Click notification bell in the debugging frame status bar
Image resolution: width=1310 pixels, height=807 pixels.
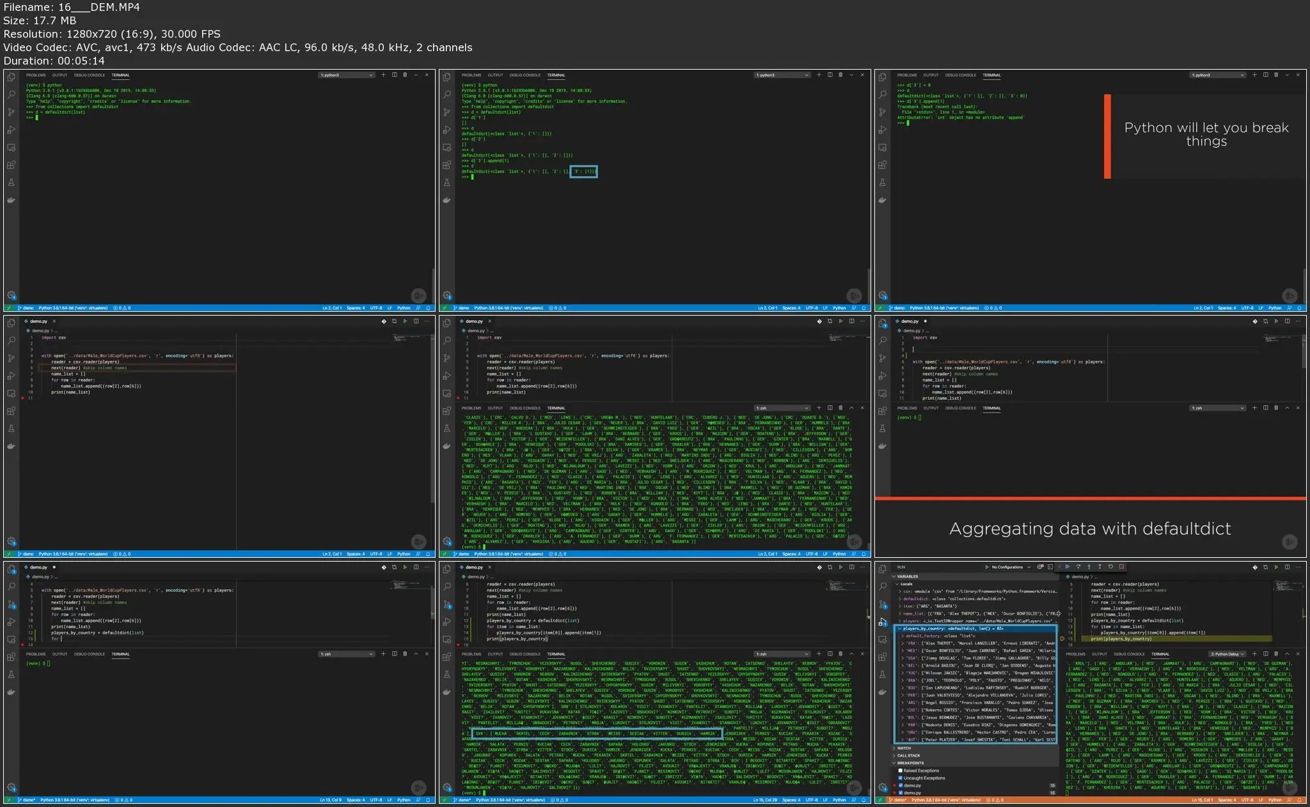pyautogui.click(x=1299, y=800)
